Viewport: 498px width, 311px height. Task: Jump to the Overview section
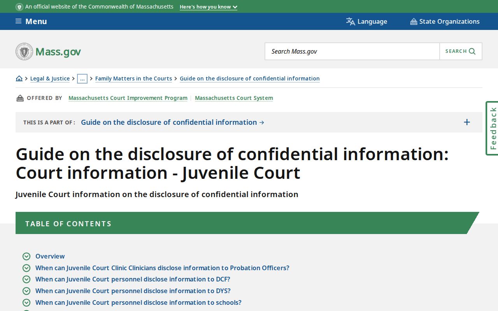click(50, 256)
